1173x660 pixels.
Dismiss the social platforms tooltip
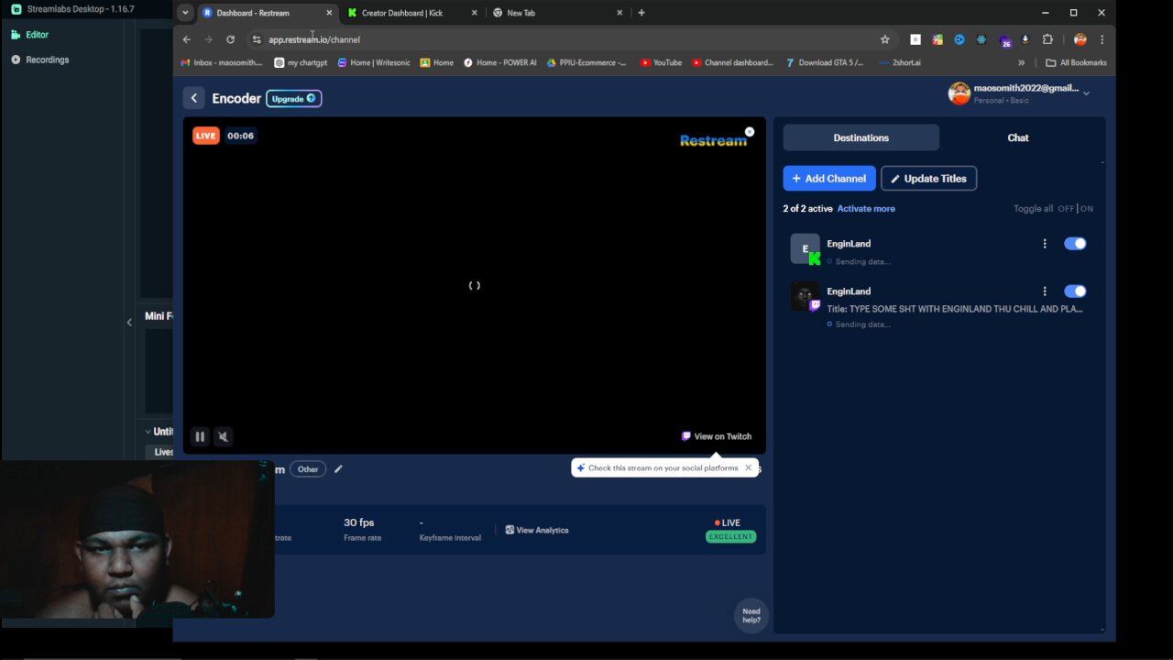[748, 467]
